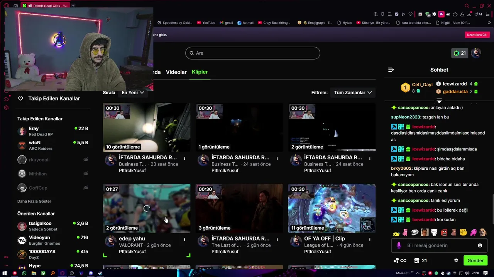Select the Klipler tab
The width and height of the screenshot is (494, 277).
[200, 72]
